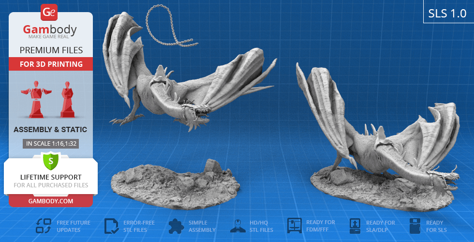
Task: Click the Free Future Updates arrows icon
Action: pos(44,226)
